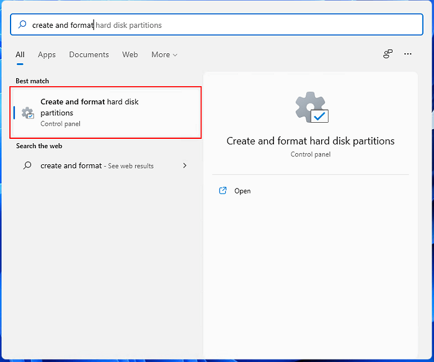The image size is (434, 362).
Task: Click the 'Search the web' section heading
Action: point(39,146)
